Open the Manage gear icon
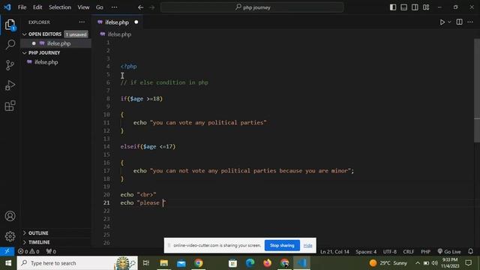Viewport: 480px width, 270px height. (x=10, y=236)
